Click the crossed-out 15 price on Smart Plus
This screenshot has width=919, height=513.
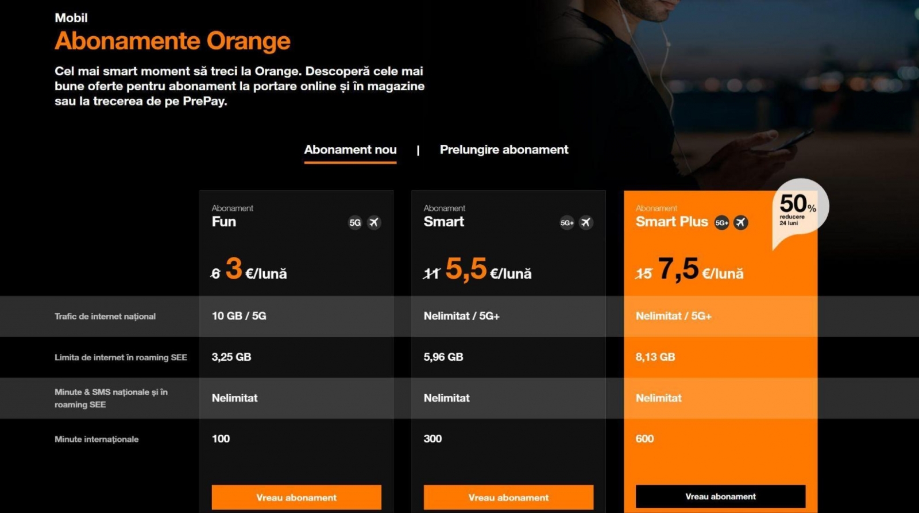(x=644, y=274)
